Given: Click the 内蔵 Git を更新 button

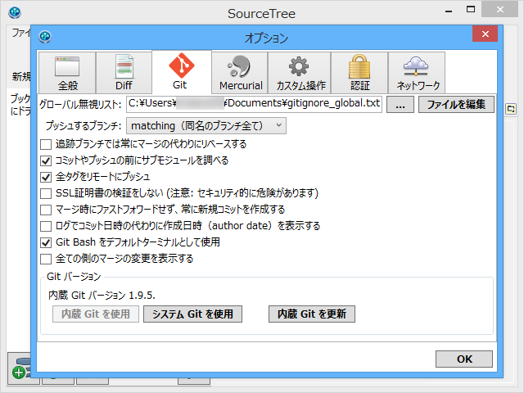Looking at the screenshot, I should click(312, 314).
